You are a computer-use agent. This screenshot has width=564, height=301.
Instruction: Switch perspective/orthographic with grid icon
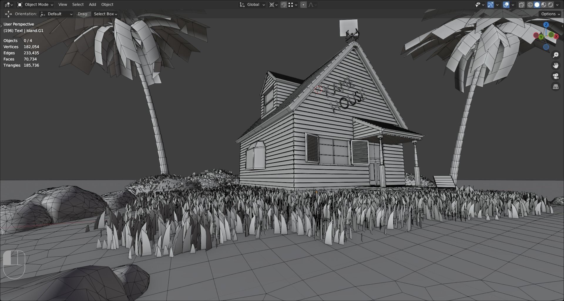click(555, 87)
